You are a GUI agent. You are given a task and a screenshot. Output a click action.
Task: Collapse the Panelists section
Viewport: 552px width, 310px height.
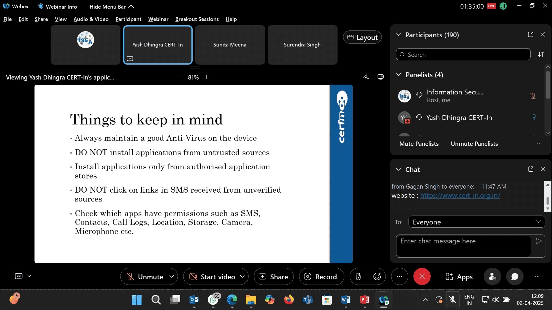tap(398, 75)
